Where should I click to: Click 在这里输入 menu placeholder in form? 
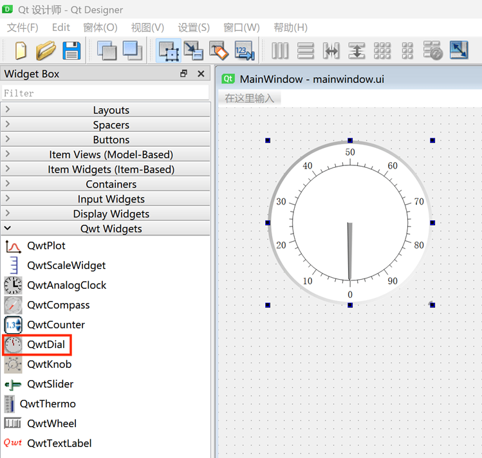tap(249, 98)
